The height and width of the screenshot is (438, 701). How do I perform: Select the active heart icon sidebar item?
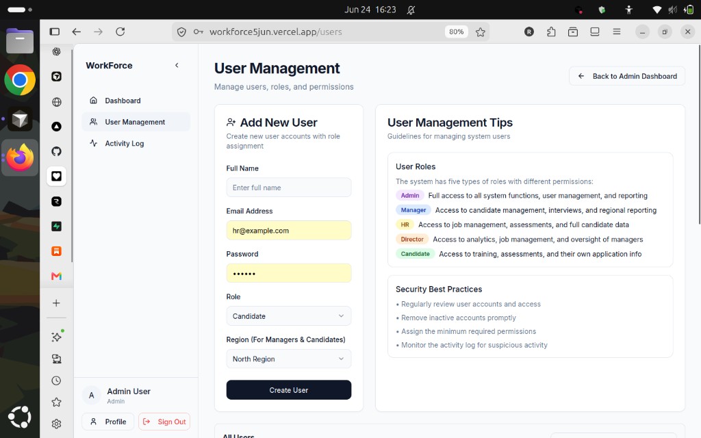point(56,176)
